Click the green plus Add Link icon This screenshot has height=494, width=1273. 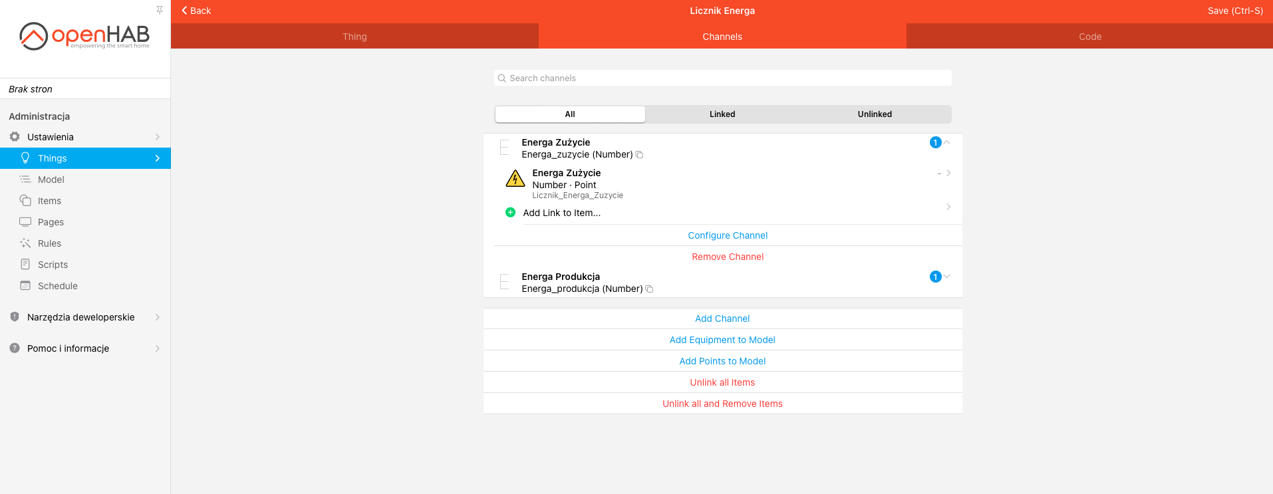click(510, 213)
